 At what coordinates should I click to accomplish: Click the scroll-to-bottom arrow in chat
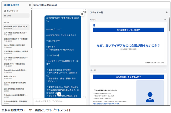[x=59, y=94]
